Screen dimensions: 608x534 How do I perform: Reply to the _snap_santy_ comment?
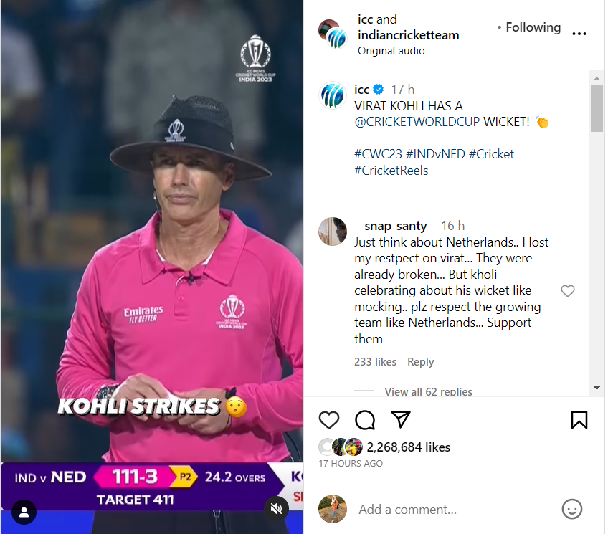pos(420,361)
